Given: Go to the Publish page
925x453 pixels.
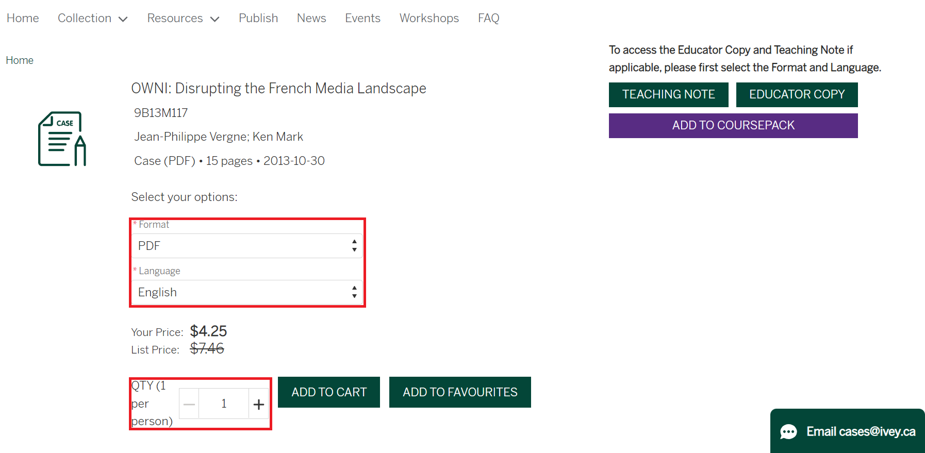Looking at the screenshot, I should pos(258,18).
